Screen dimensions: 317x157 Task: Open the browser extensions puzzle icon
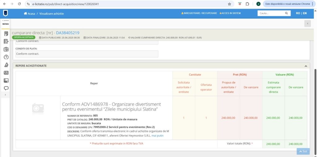click(x=247, y=4)
